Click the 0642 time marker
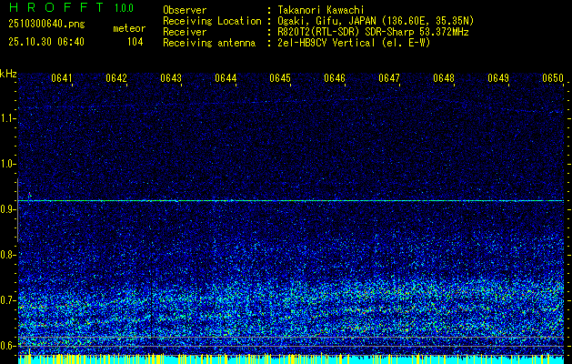This screenshot has width=572, height=364. [116, 78]
